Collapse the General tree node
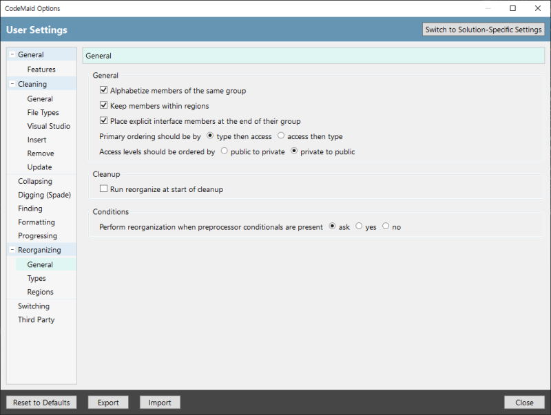This screenshot has width=551, height=415. [x=12, y=54]
